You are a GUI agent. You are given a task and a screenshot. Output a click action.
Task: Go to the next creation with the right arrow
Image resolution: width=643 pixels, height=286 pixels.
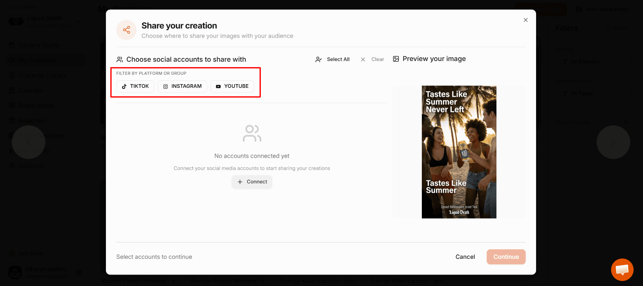[613, 142]
